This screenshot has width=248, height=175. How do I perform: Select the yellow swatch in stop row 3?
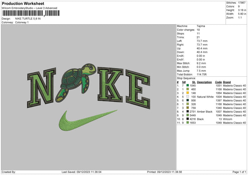coord(188,93)
